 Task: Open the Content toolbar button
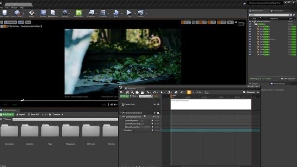click(x=43, y=13)
